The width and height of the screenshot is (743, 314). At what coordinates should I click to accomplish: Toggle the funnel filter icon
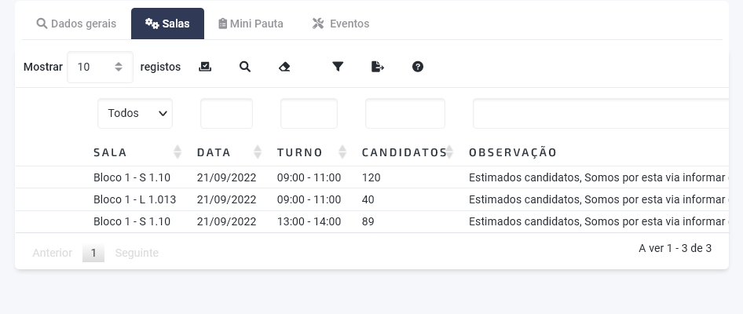[338, 67]
